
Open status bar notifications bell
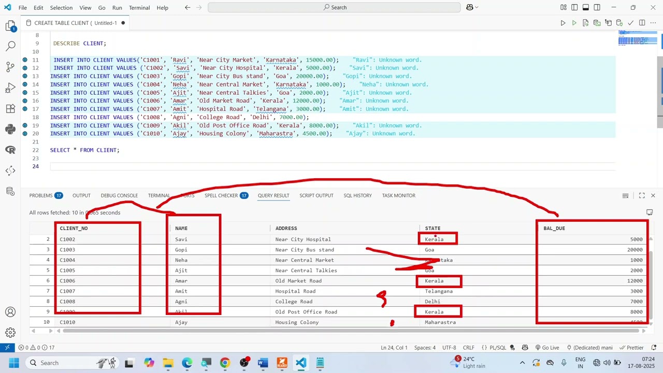pos(655,348)
